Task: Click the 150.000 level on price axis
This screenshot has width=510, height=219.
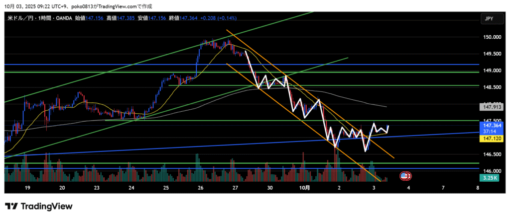Action: click(488, 37)
